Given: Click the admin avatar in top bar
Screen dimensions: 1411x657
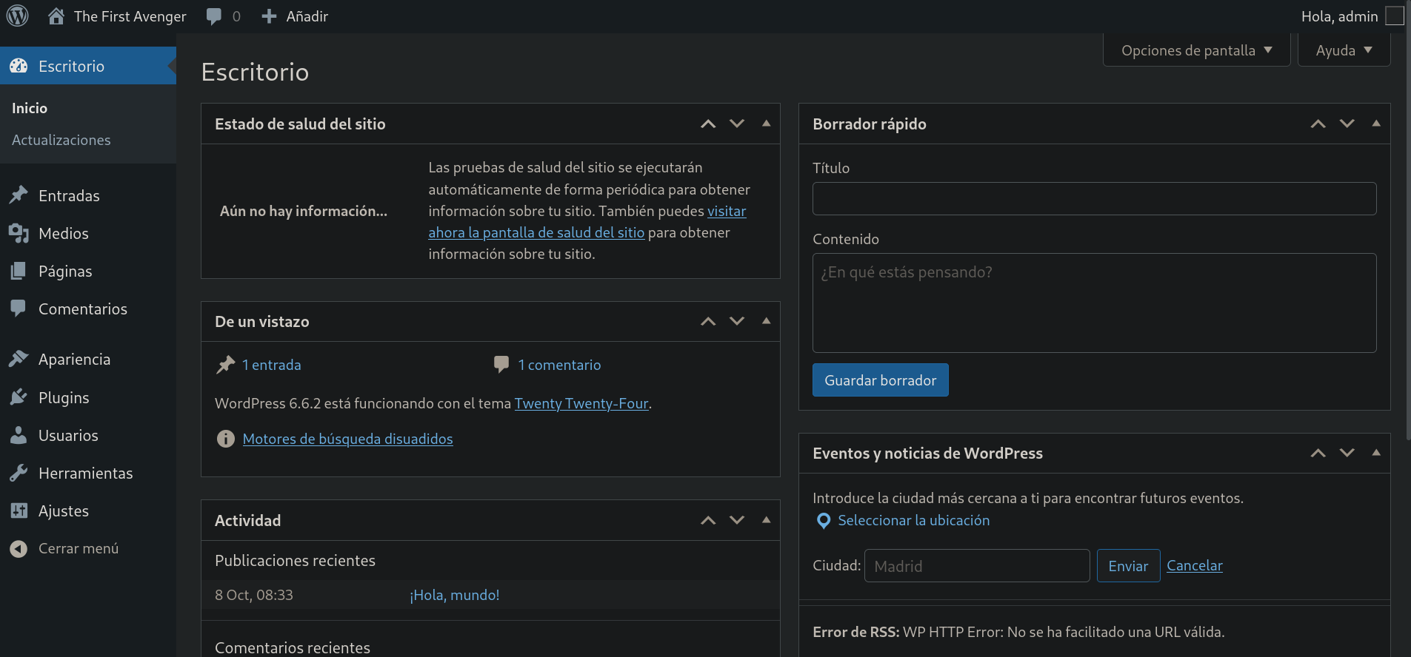Looking at the screenshot, I should 1395,16.
